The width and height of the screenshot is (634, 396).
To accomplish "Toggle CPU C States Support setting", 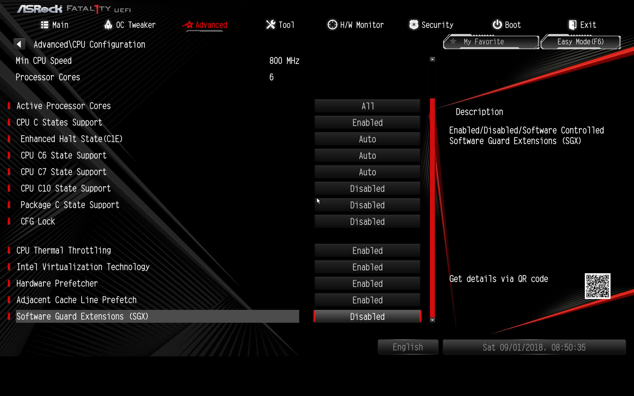I will pos(367,123).
